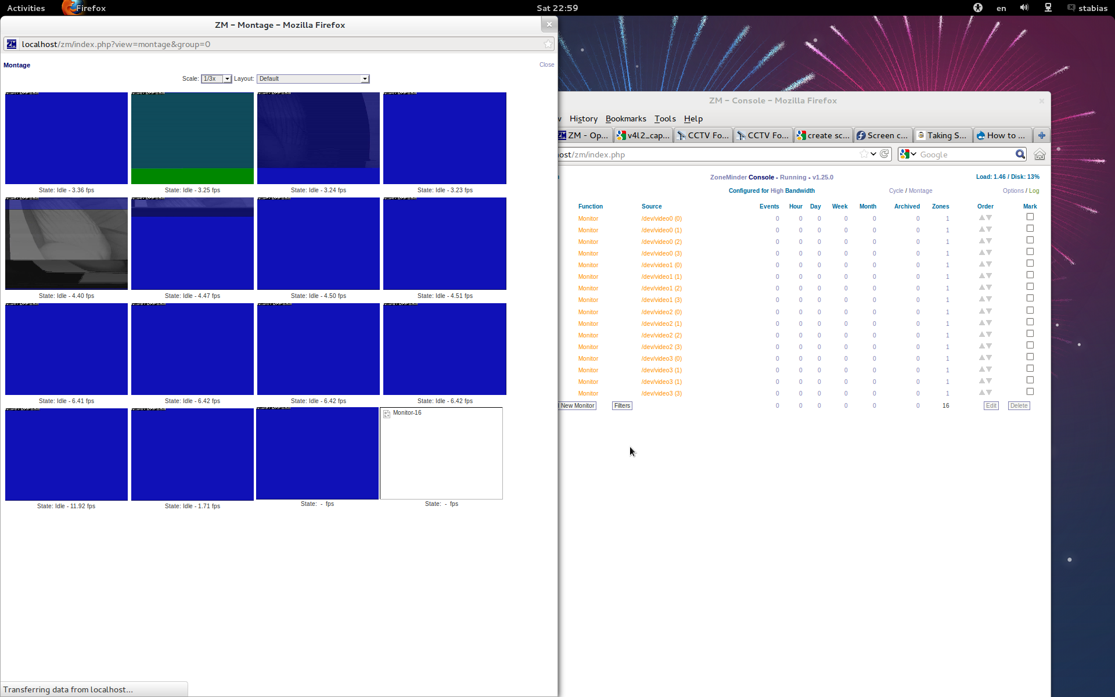
Task: Open the Tools menu
Action: [665, 118]
